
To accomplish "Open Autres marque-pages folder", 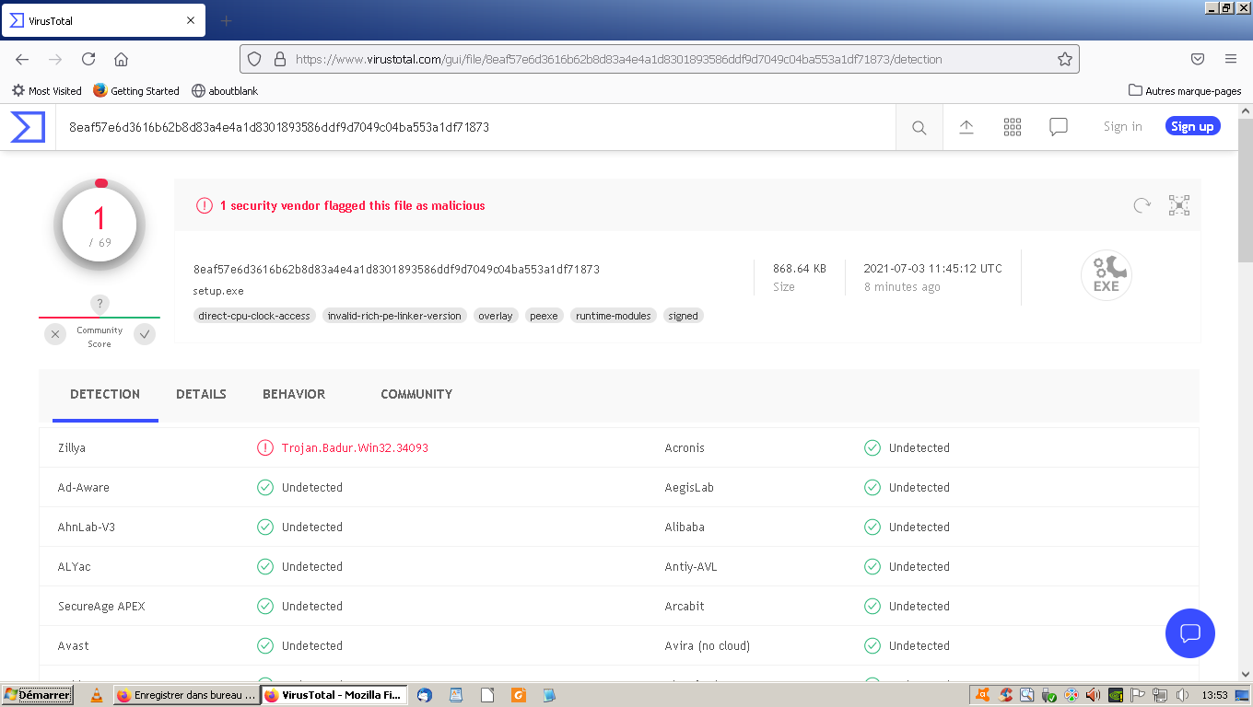I will (1185, 91).
